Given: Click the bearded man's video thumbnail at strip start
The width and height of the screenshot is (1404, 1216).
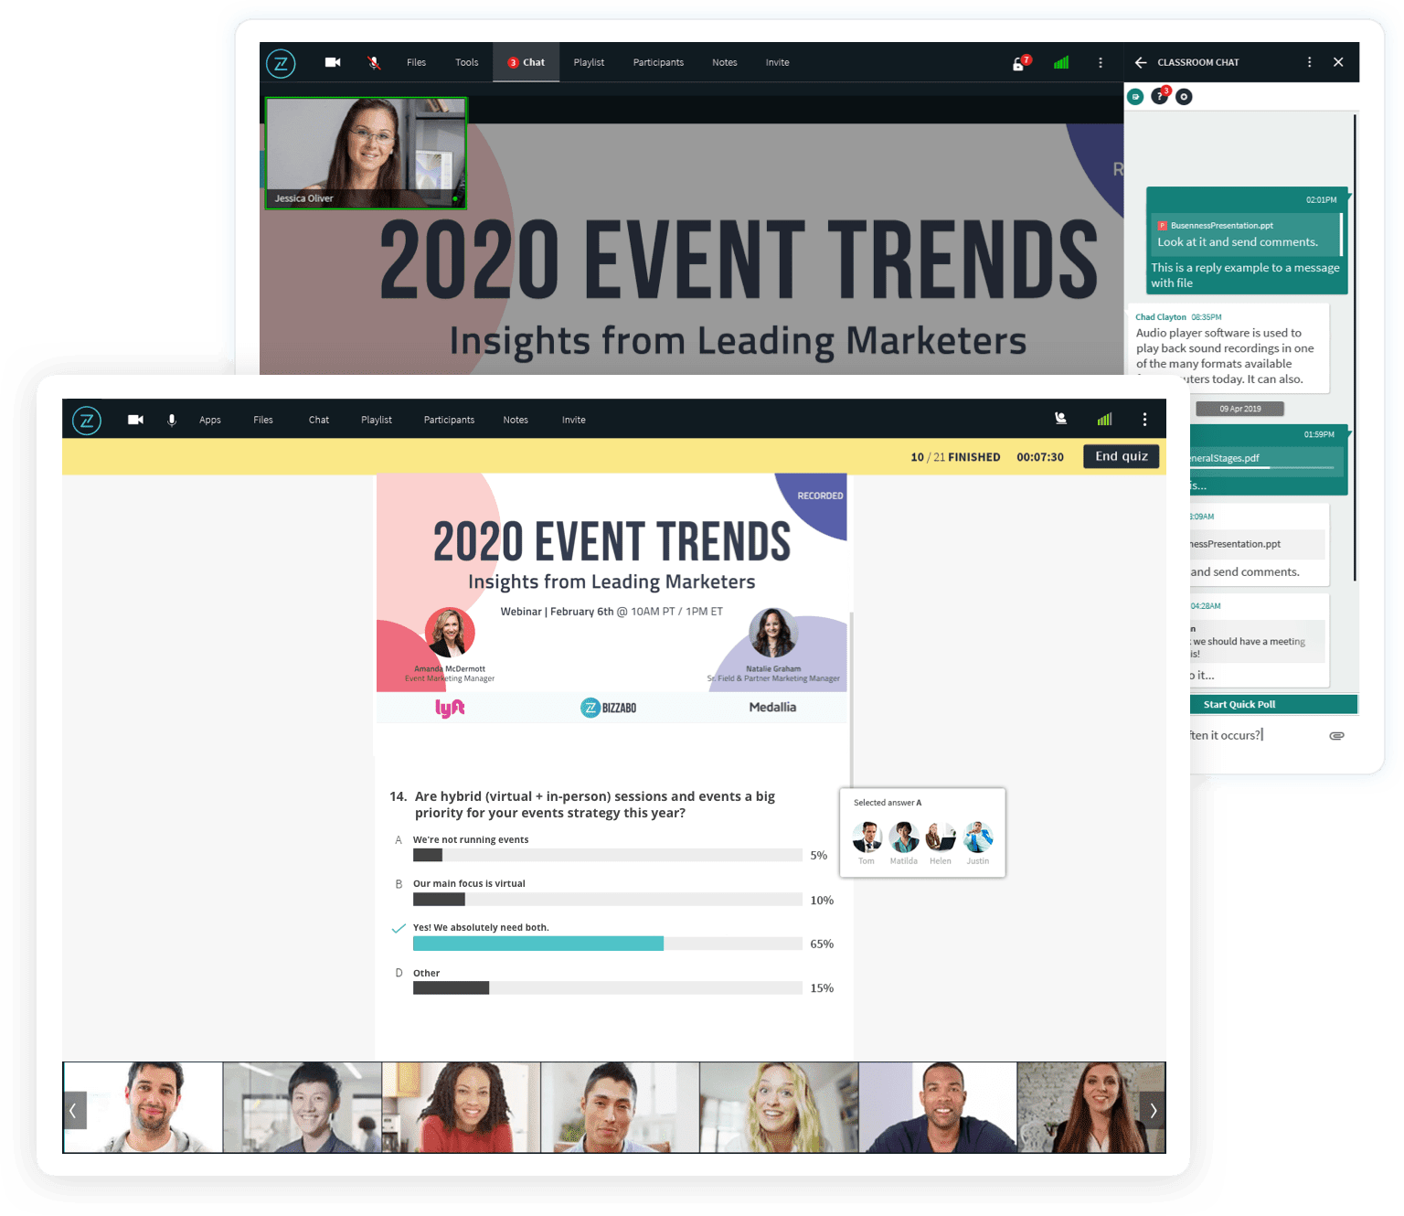Looking at the screenshot, I should [144, 1107].
